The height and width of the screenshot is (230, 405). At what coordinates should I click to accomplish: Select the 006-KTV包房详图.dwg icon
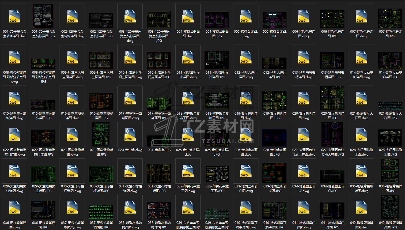[x=304, y=16]
